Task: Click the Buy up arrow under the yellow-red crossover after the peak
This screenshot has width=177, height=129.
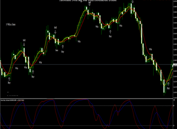Action: (x=110, y=32)
